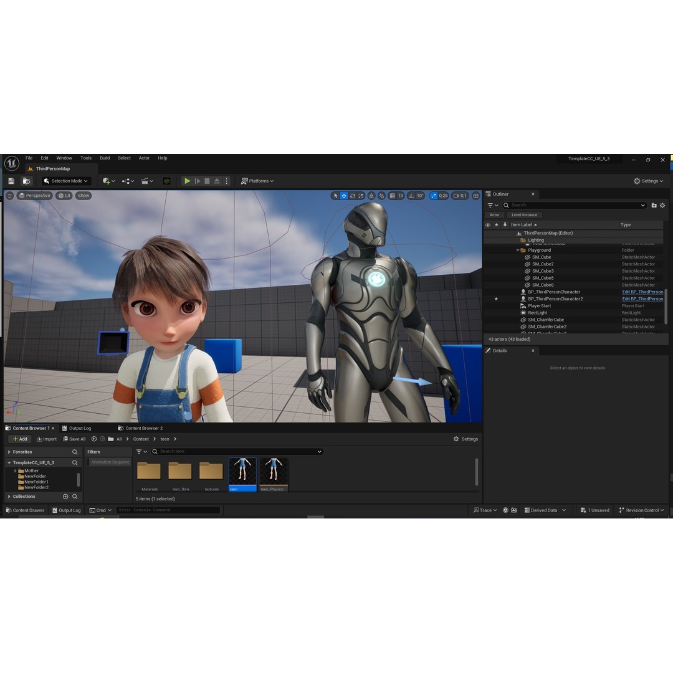Click the viewport layout maximize icon
The width and height of the screenshot is (673, 673).
(476, 196)
